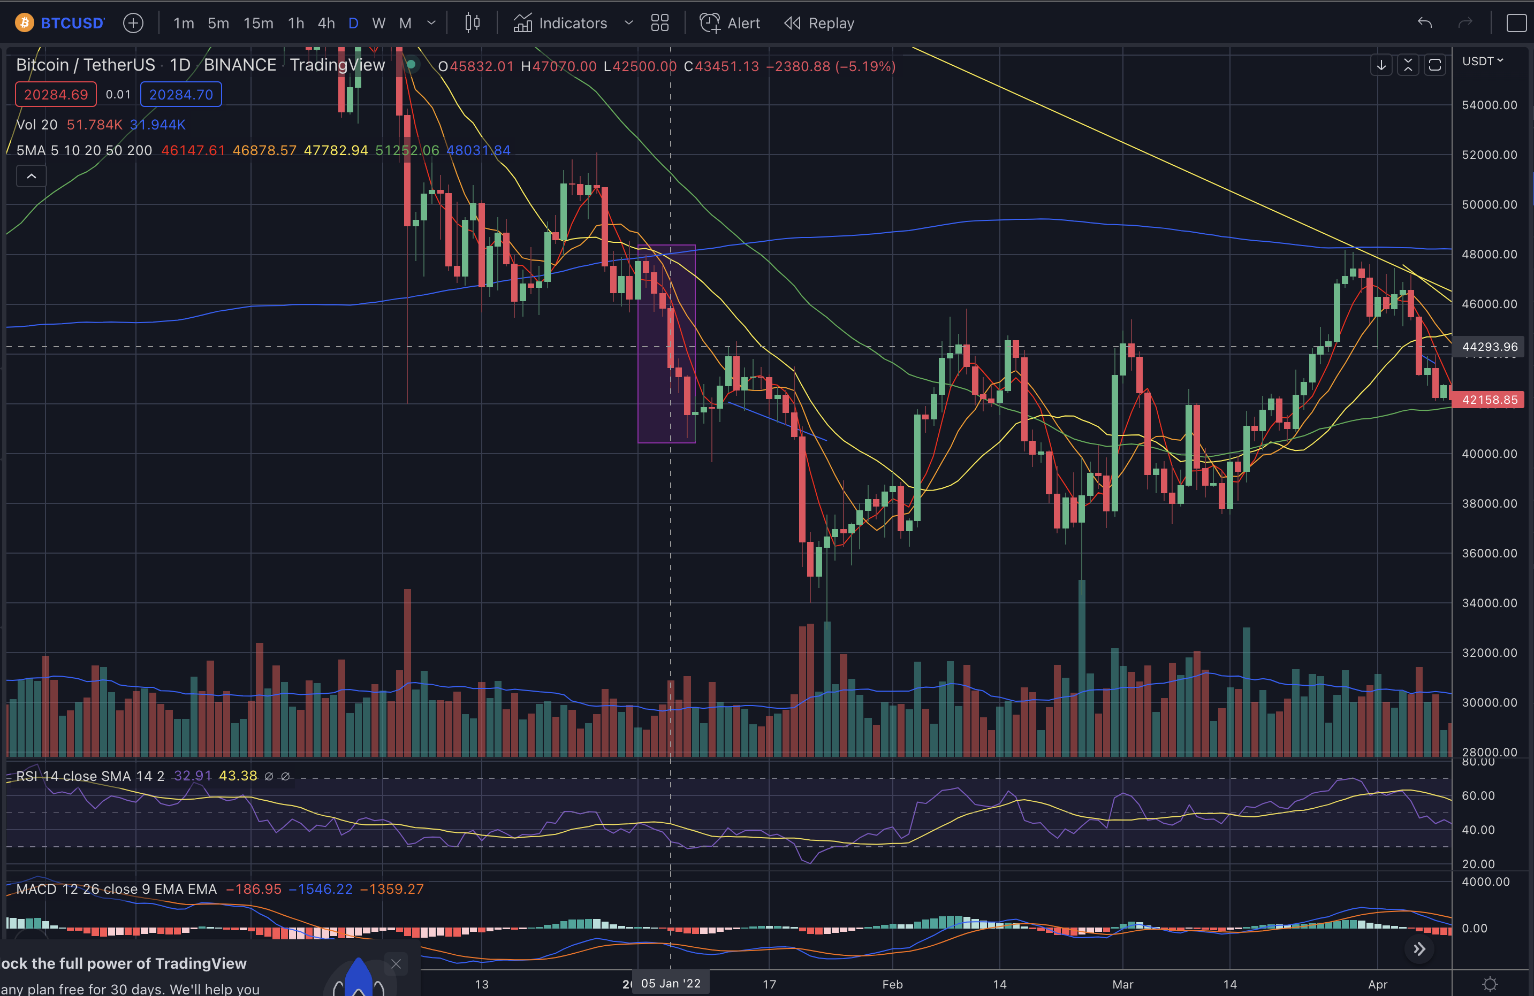Click the add symbol plus icon

click(x=133, y=23)
